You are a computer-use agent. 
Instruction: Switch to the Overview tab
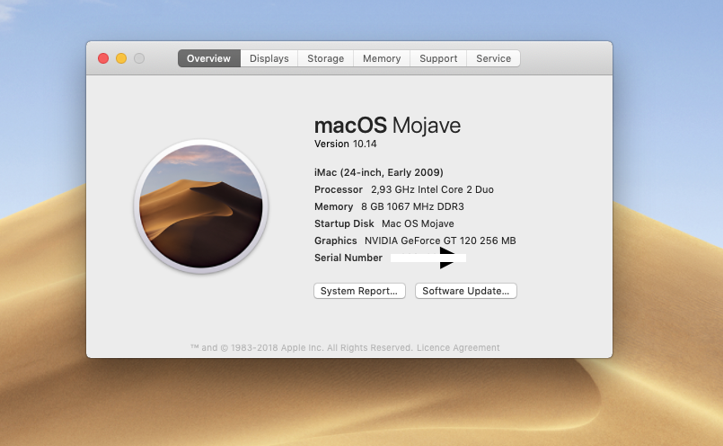[209, 58]
